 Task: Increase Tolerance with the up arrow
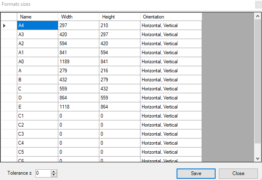[x=53, y=171]
